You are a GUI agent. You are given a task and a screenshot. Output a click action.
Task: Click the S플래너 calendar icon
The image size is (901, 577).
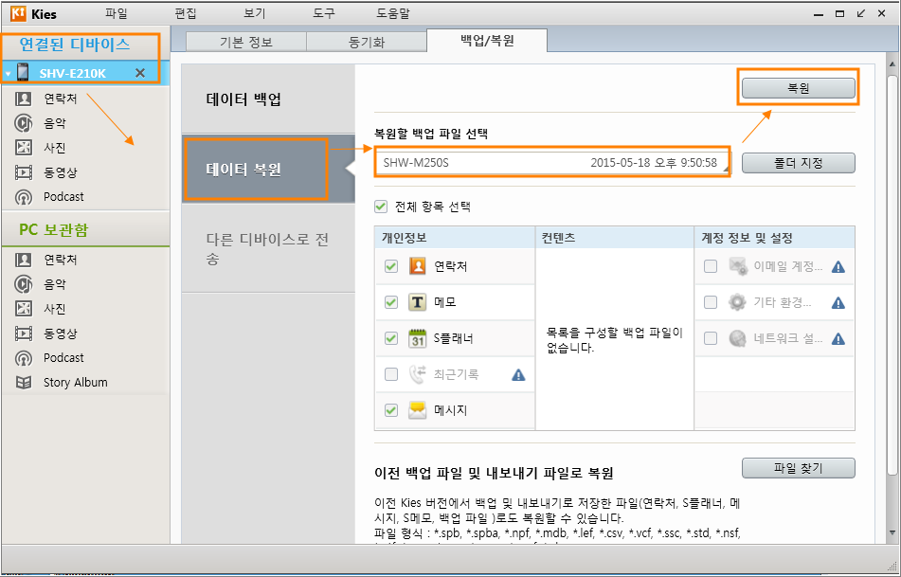[418, 338]
